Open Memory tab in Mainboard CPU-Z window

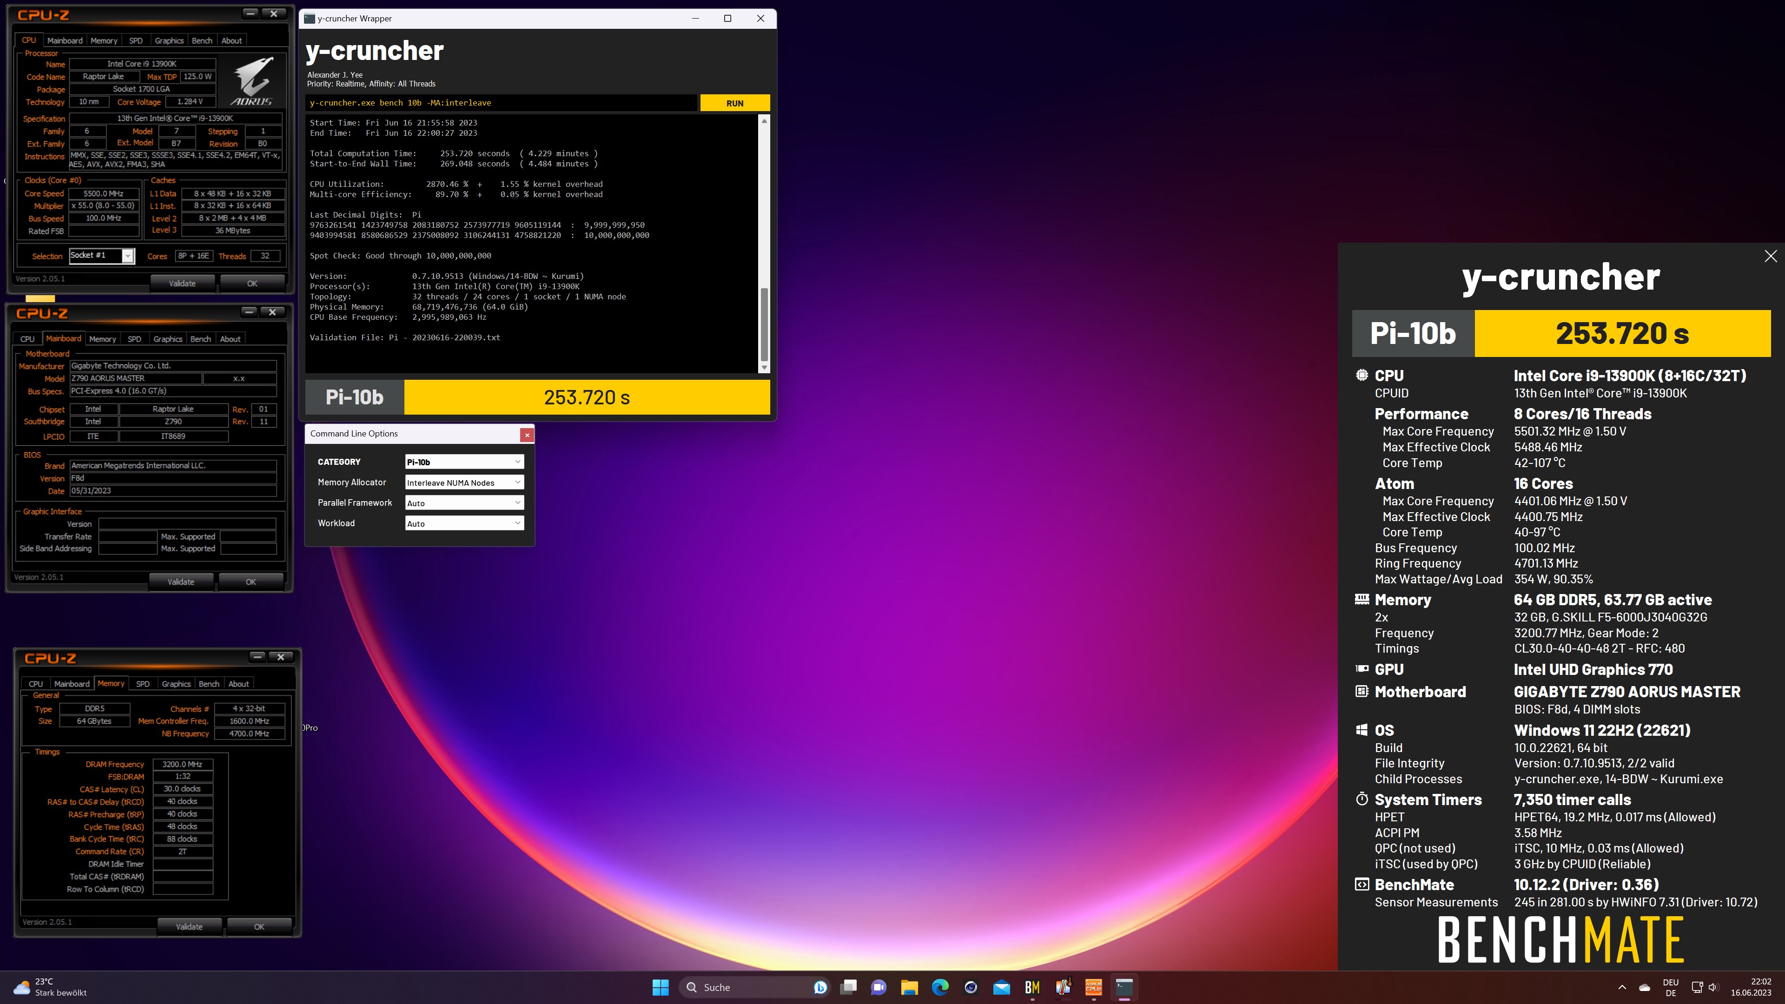103,339
